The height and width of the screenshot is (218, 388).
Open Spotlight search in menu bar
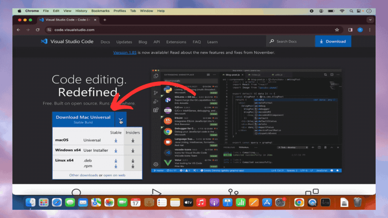351,11
